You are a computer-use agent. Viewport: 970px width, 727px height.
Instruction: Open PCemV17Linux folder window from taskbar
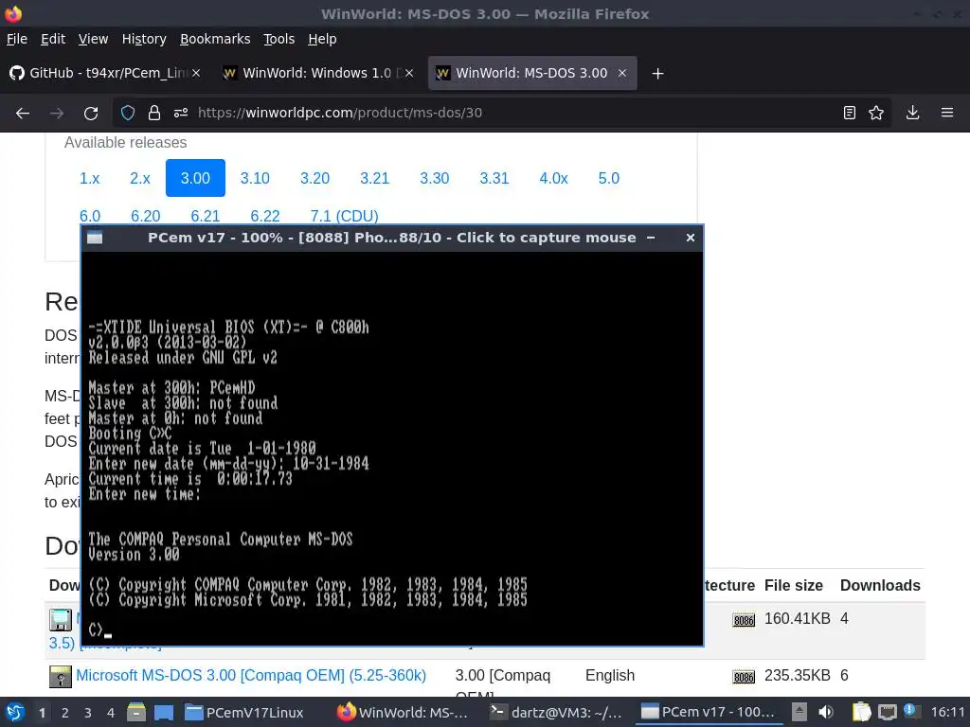pos(244,712)
